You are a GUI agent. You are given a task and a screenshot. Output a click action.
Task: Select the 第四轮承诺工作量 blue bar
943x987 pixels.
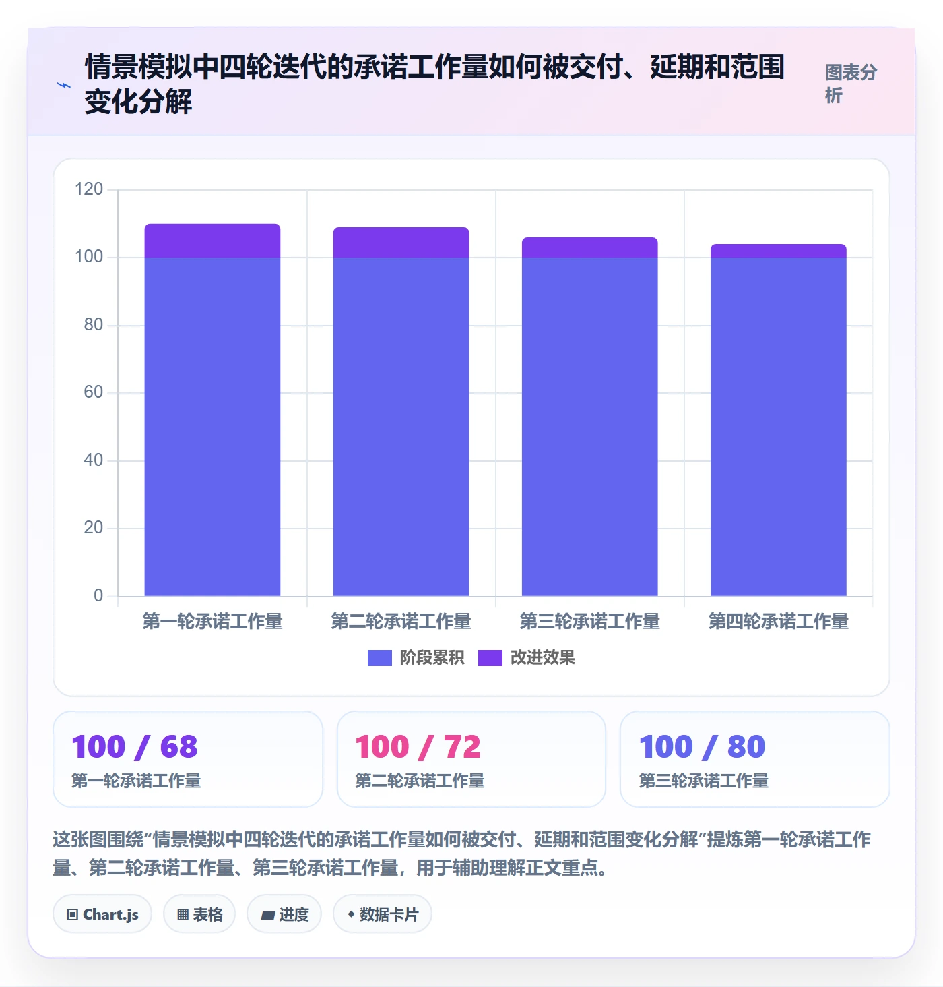778,426
